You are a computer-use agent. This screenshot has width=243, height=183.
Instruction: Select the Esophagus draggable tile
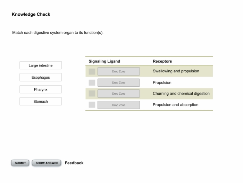click(41, 77)
